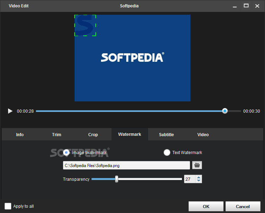Click the transparency value box showing 27

tap(190, 179)
